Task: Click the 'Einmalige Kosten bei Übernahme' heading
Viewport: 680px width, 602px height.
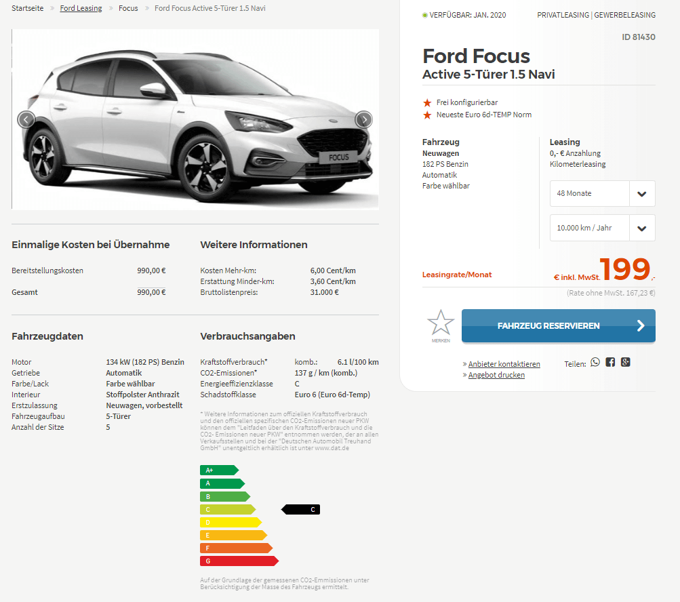Action: pyautogui.click(x=91, y=245)
